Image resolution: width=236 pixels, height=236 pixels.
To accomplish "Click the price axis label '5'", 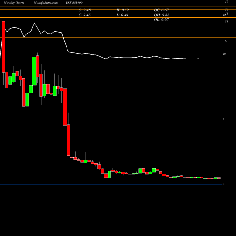I will pyautogui.click(x=224, y=119).
